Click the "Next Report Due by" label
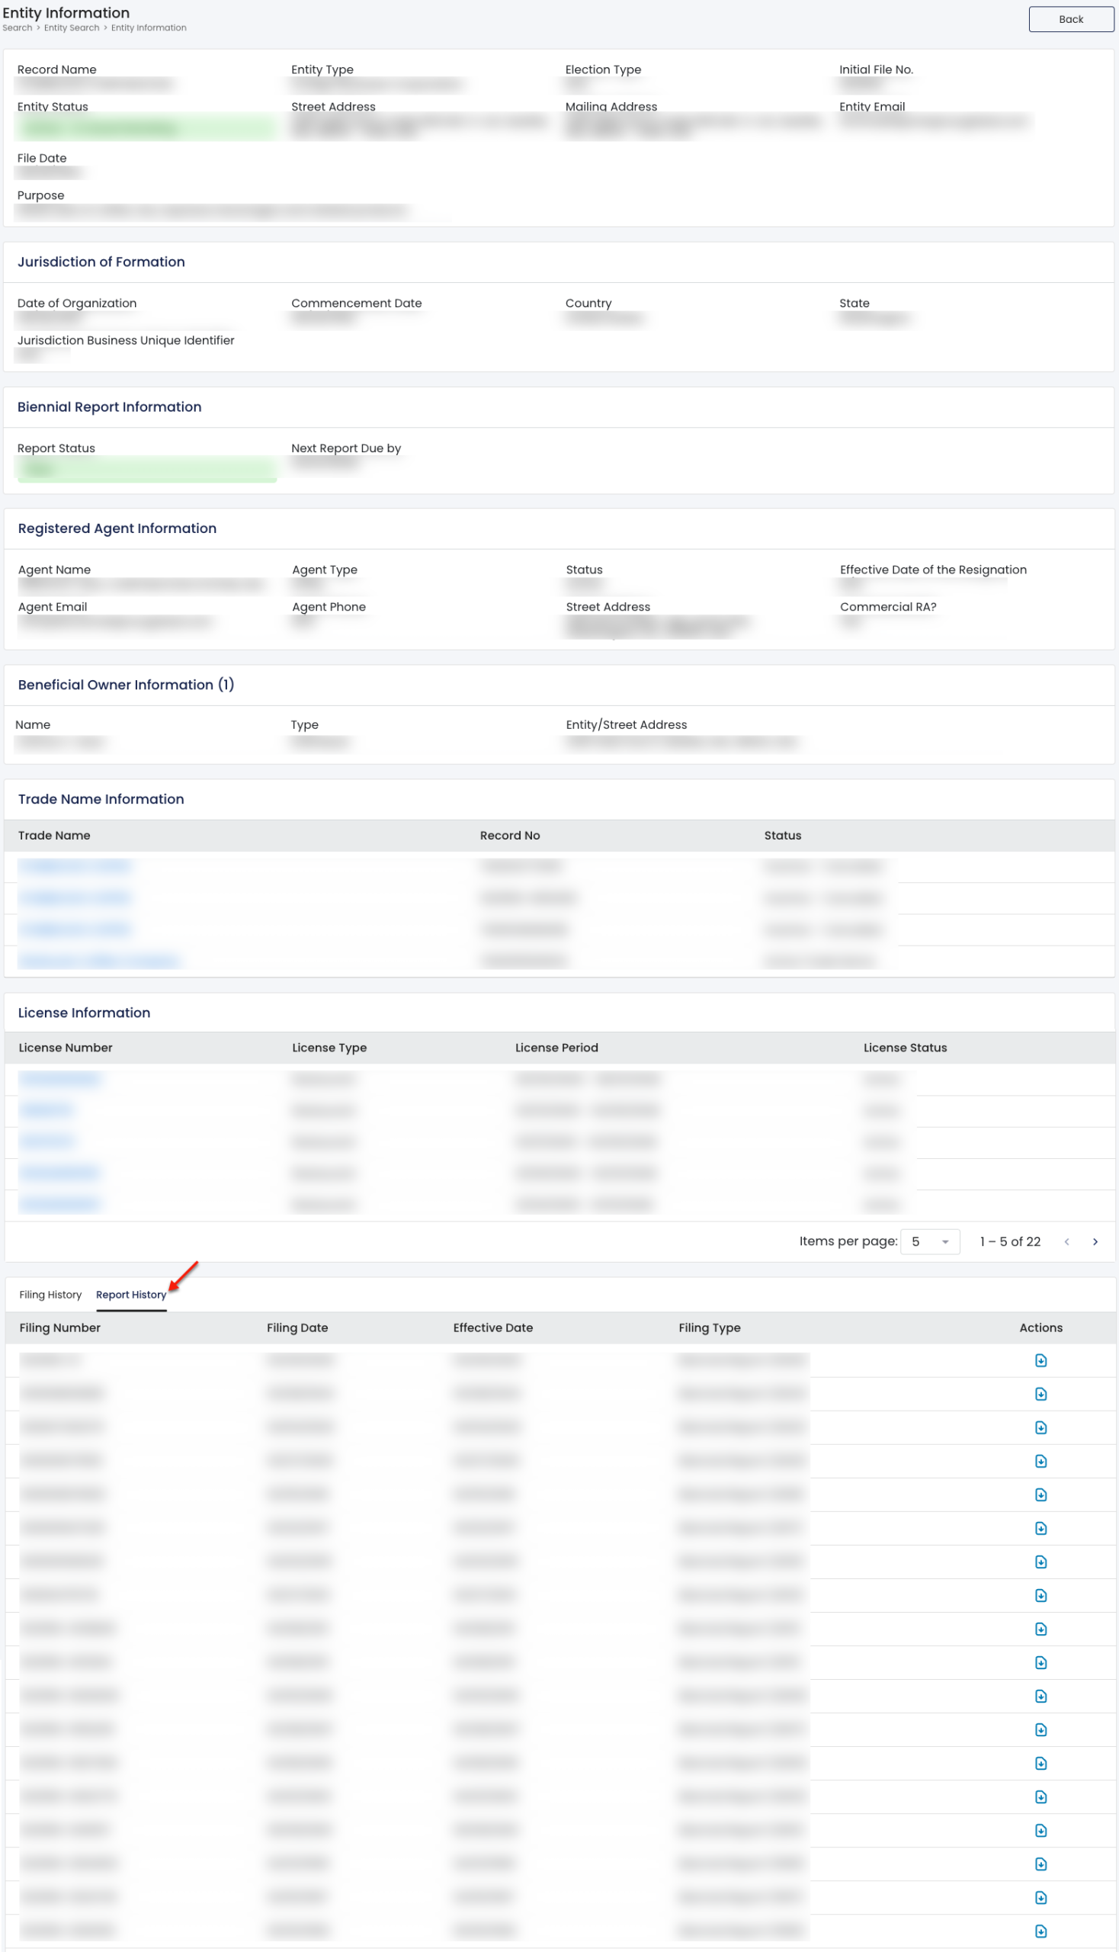The height and width of the screenshot is (1952, 1119). 346,448
